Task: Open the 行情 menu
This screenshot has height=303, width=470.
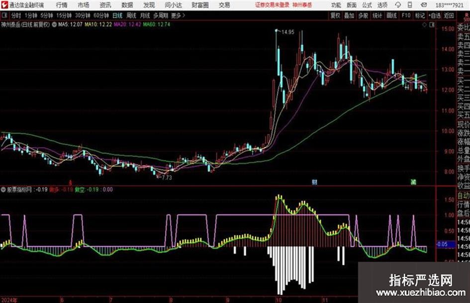Action: coord(62,5)
